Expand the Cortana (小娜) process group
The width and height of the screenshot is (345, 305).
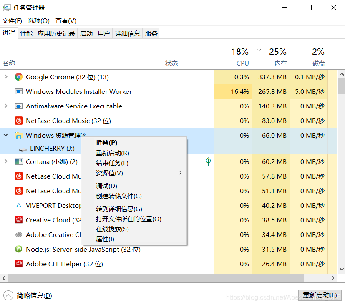[6, 161]
